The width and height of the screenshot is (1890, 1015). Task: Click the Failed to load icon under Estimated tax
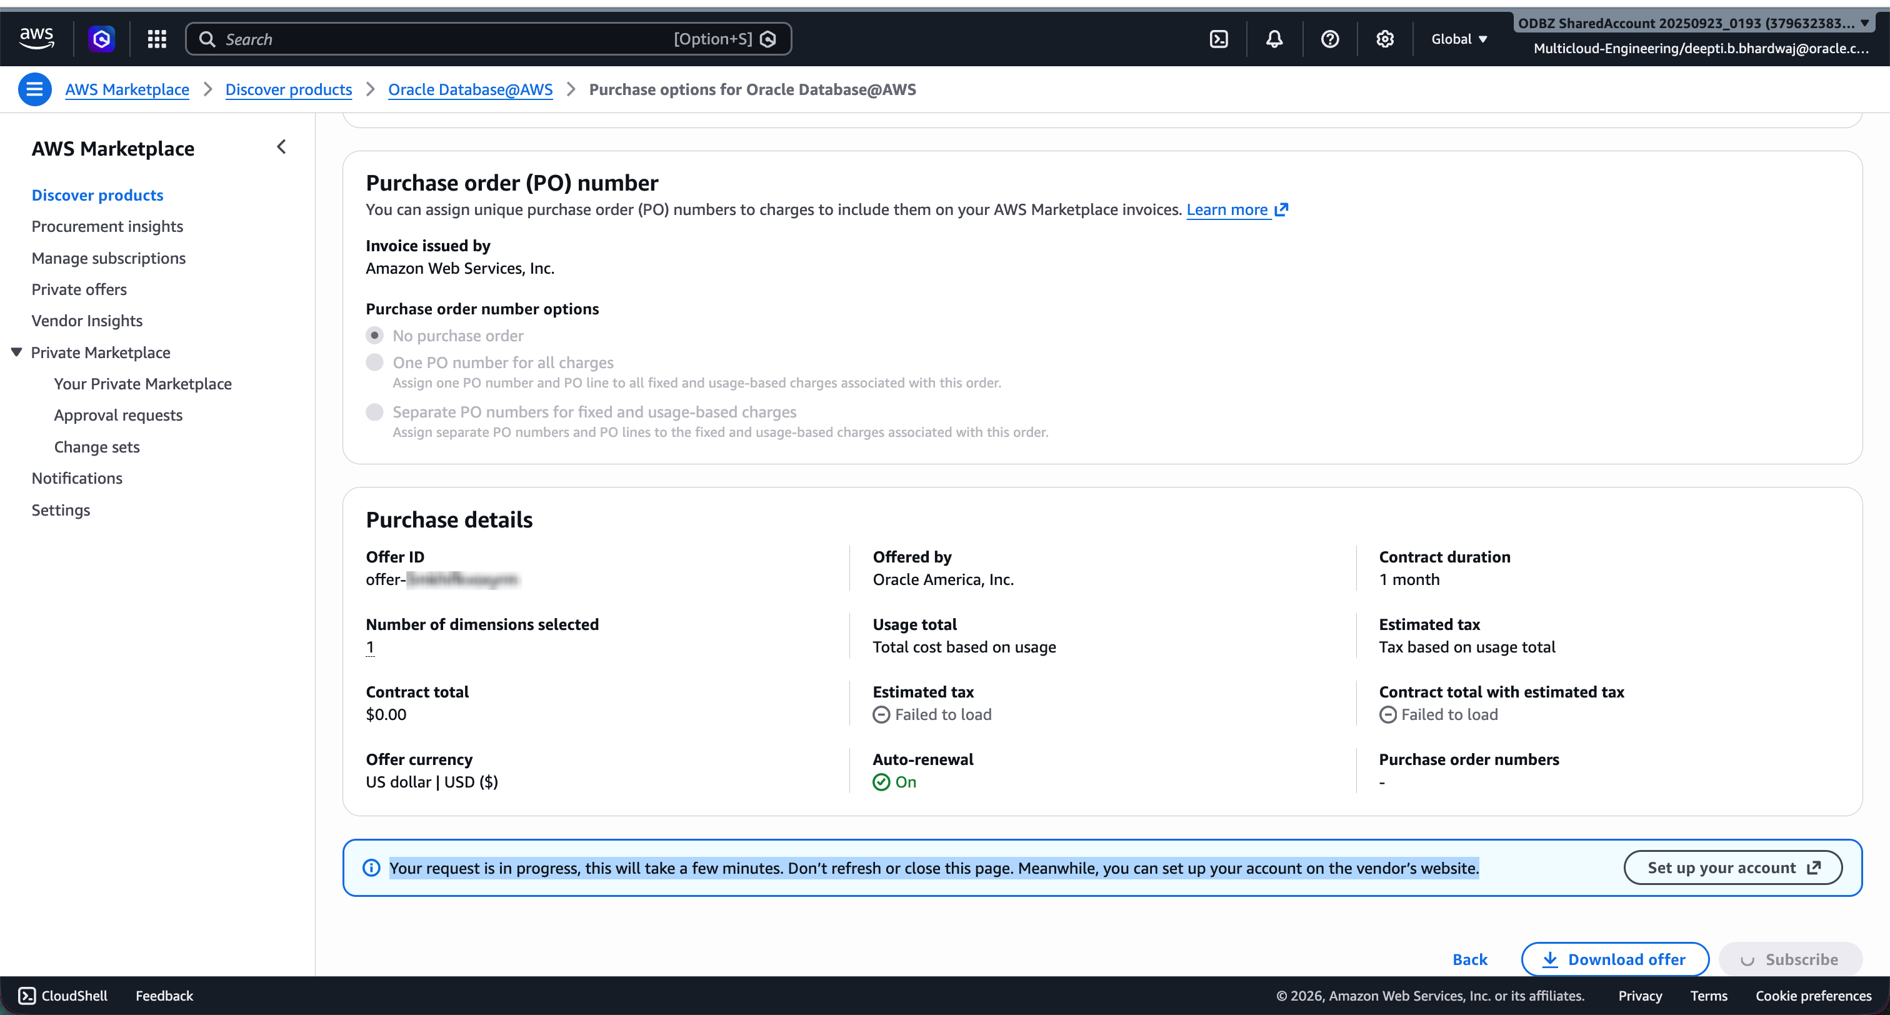(881, 714)
